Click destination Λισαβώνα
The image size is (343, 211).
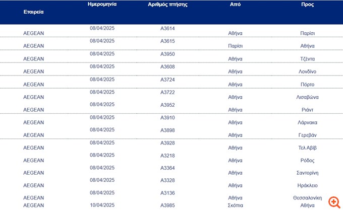307,97
